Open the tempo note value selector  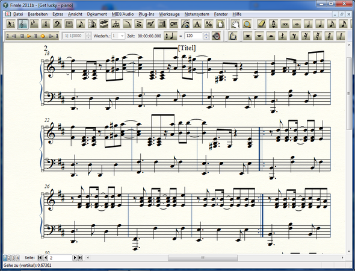tap(170, 36)
